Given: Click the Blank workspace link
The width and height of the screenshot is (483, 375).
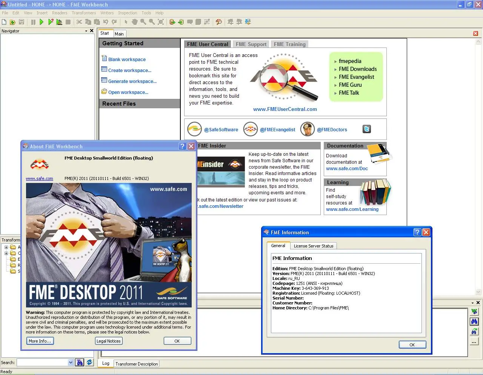Looking at the screenshot, I should [127, 59].
